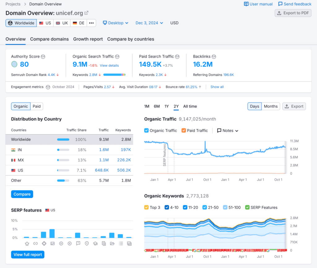This screenshot has width=317, height=268.
Task: Click the globe icon next to Engagement metrics
Action: click(x=48, y=87)
